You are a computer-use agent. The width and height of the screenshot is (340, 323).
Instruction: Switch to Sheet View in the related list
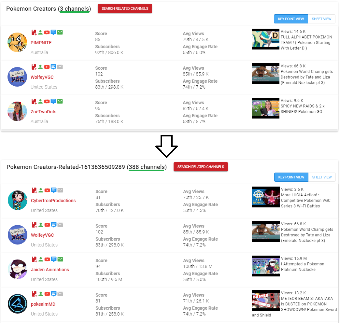pos(322,177)
